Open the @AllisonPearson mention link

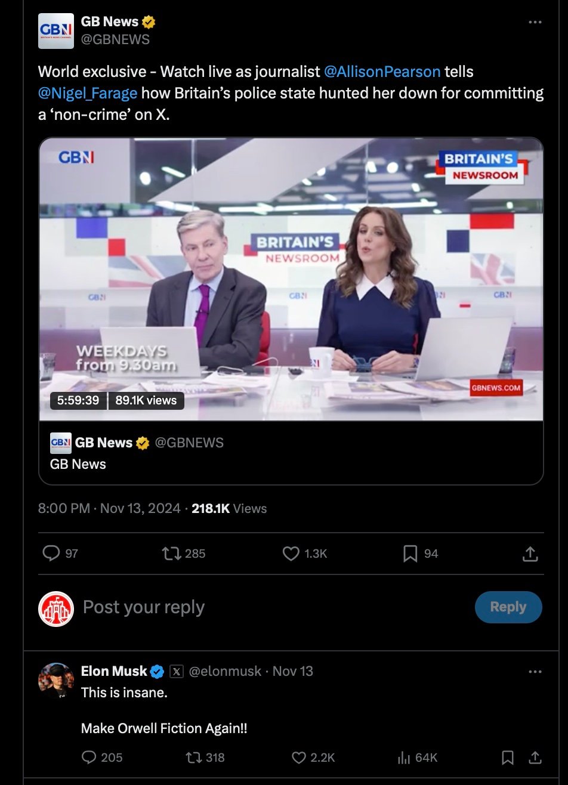tap(382, 72)
